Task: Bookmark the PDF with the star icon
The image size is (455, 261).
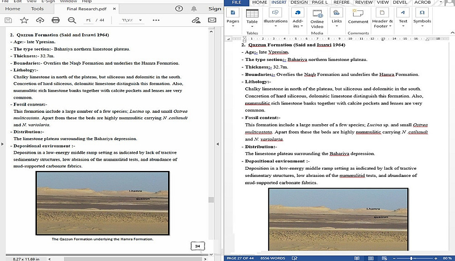Action: click(24, 20)
